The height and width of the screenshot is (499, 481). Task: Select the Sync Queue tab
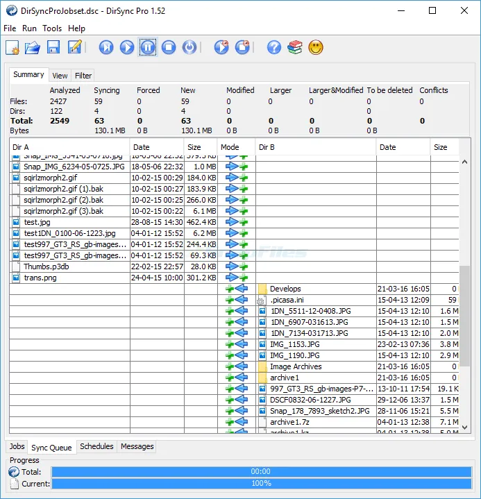pyautogui.click(x=51, y=448)
